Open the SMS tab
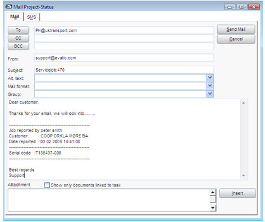The height and width of the screenshot is (222, 265). coord(31,17)
